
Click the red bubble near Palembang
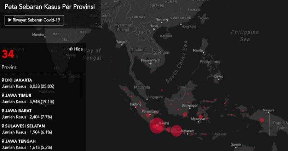(148, 115)
